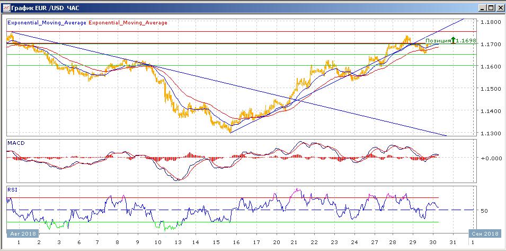Image resolution: width=506 pixels, height=251 pixels.
Task: Click the 'Сен 2018' month marker
Action: coord(484,234)
